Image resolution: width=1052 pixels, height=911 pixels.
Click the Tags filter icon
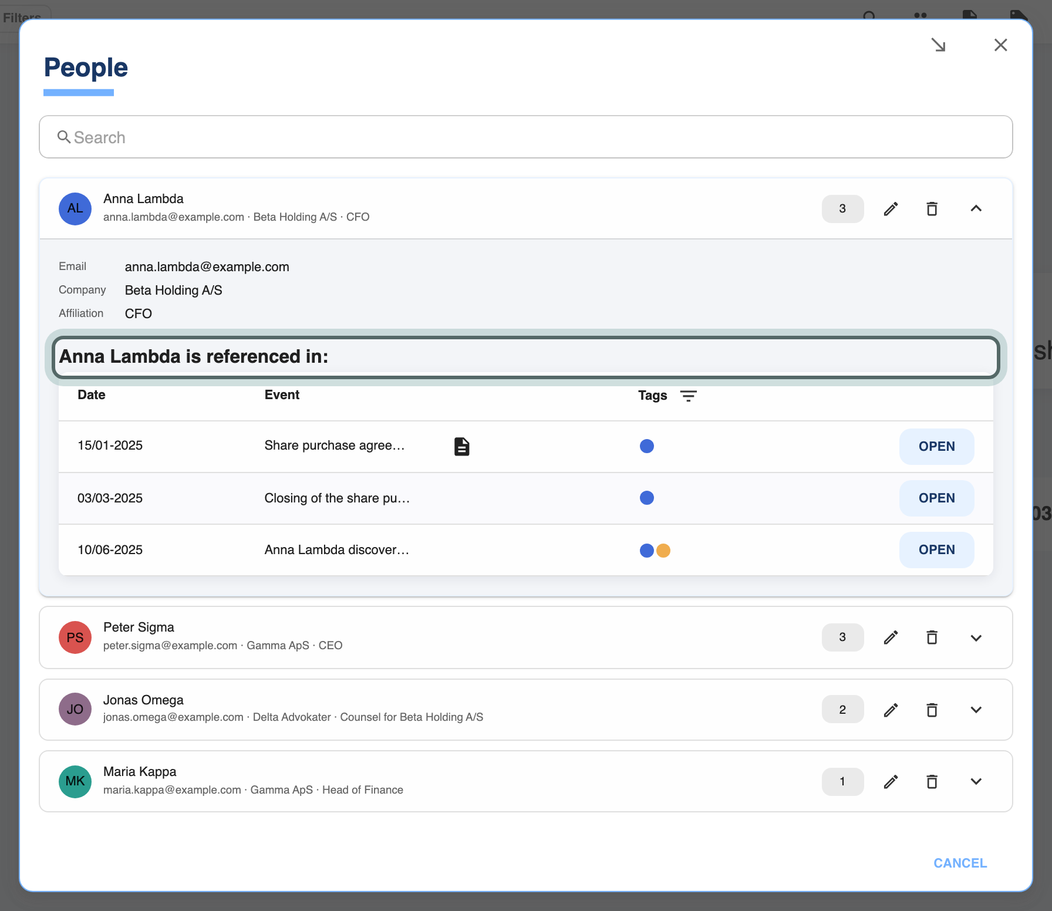pyautogui.click(x=688, y=396)
